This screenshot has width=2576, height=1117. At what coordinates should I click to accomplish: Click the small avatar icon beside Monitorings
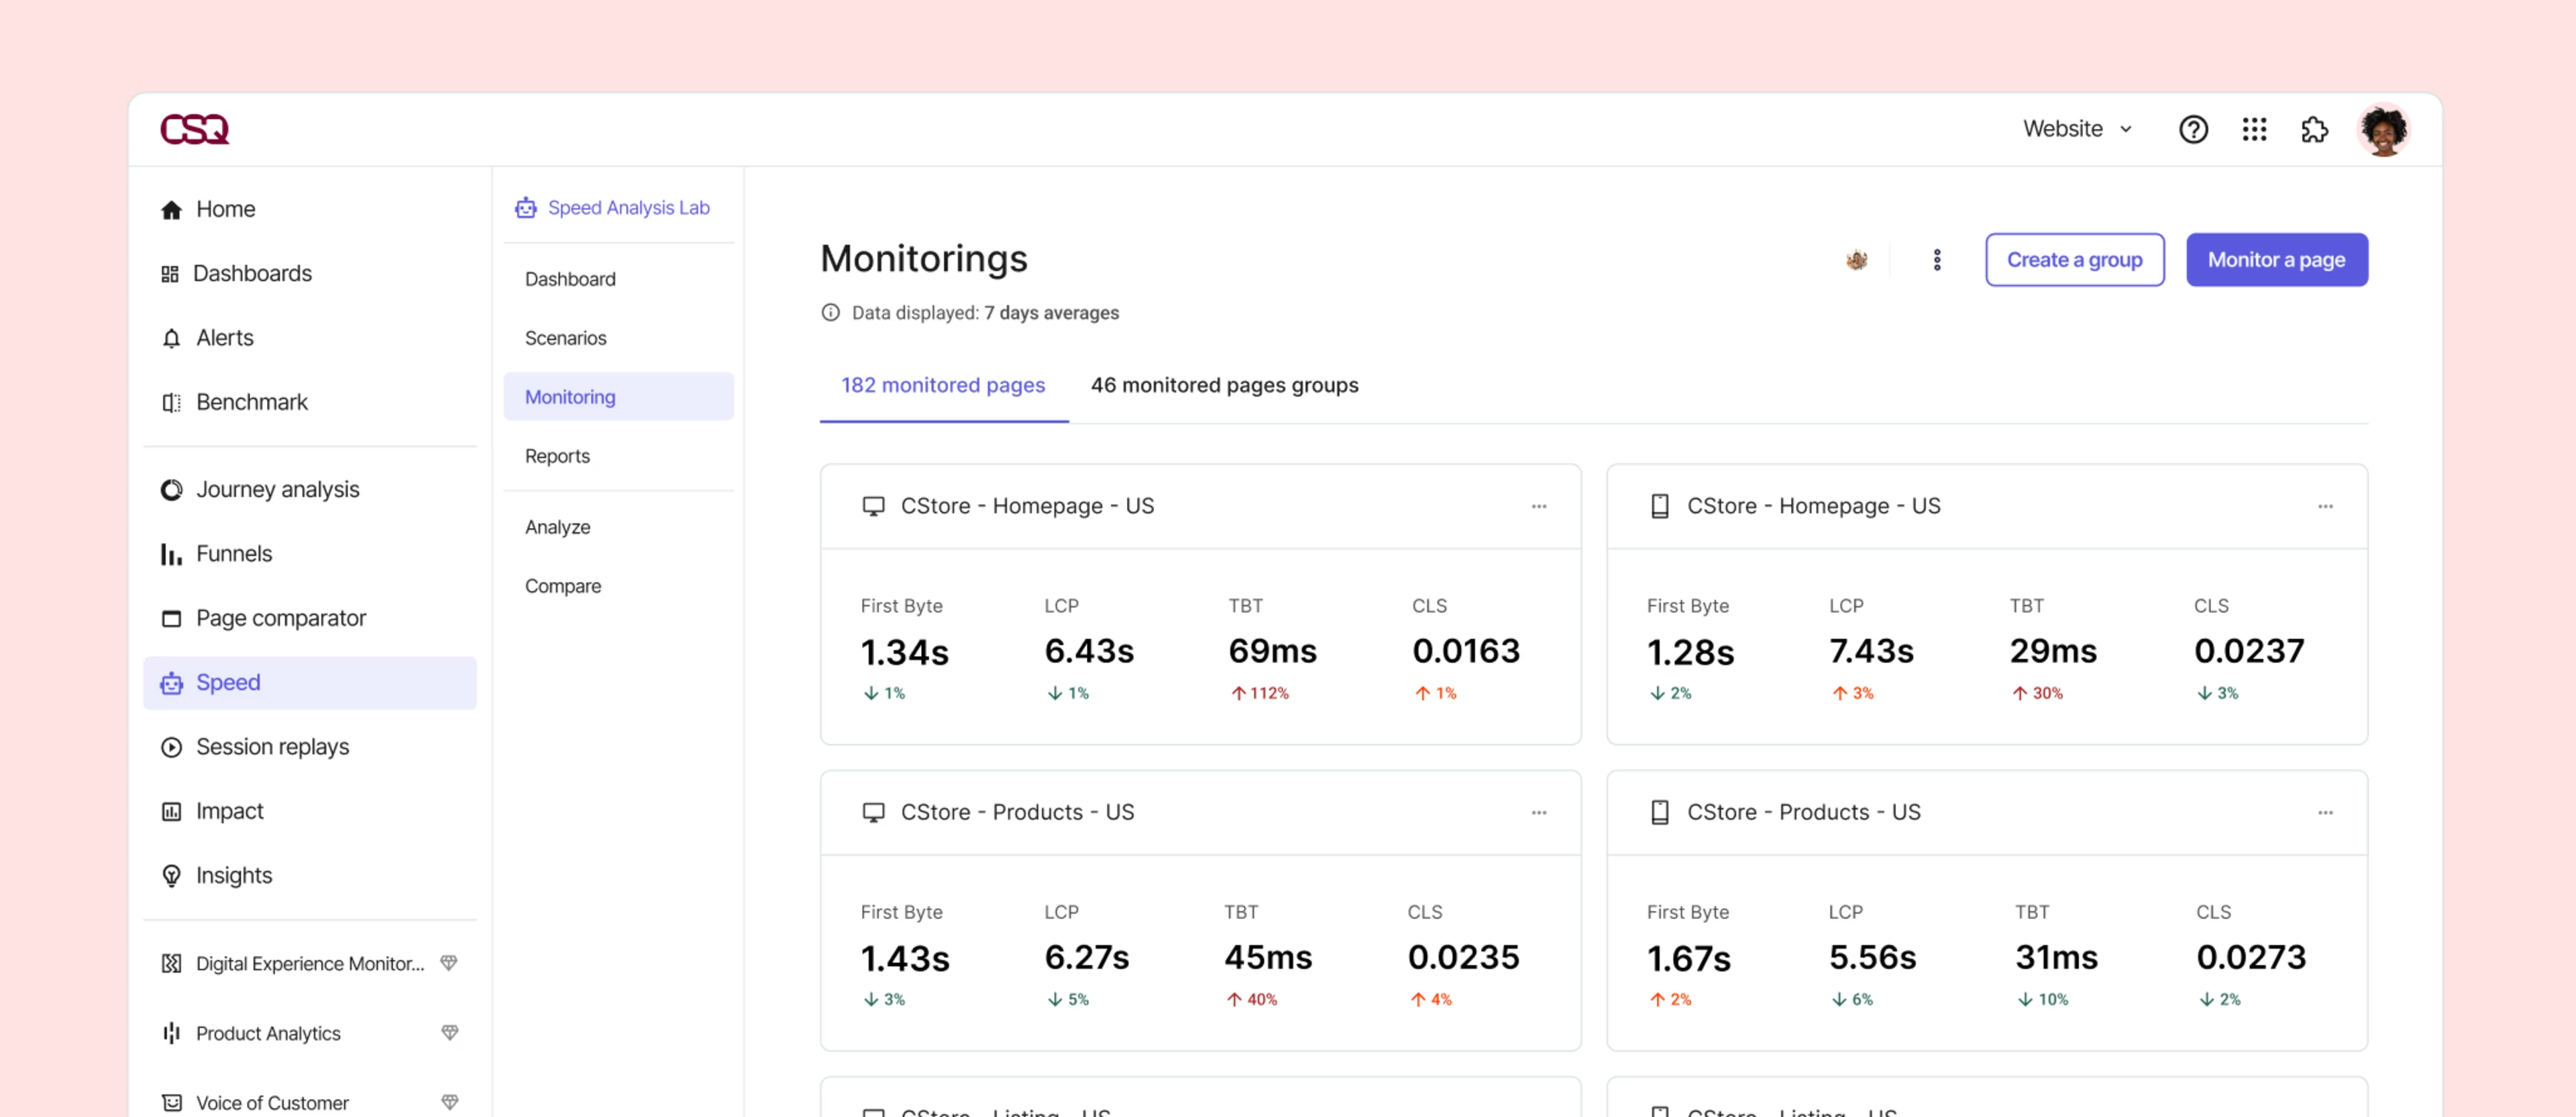1856,260
